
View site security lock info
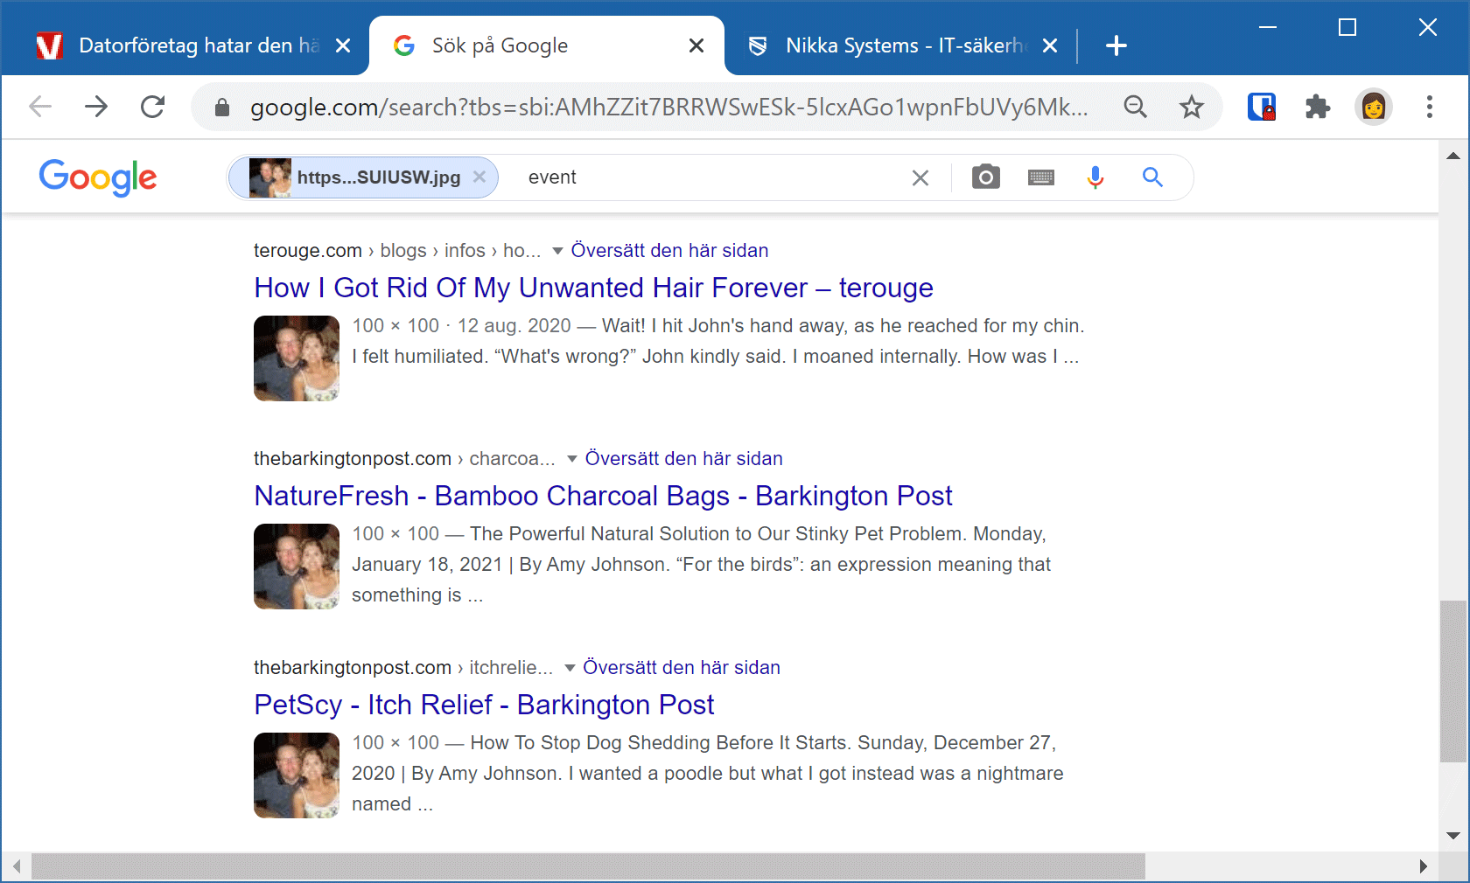pos(222,108)
